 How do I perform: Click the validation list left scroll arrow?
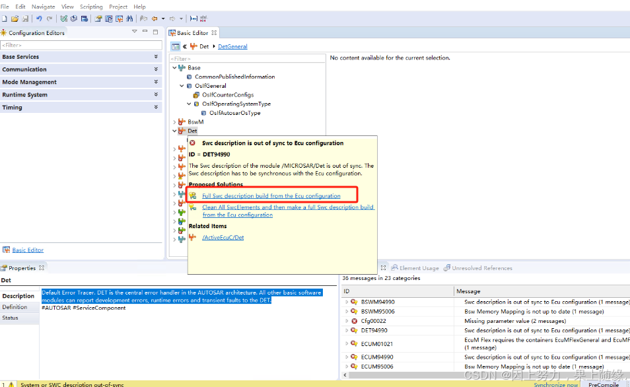345,375
